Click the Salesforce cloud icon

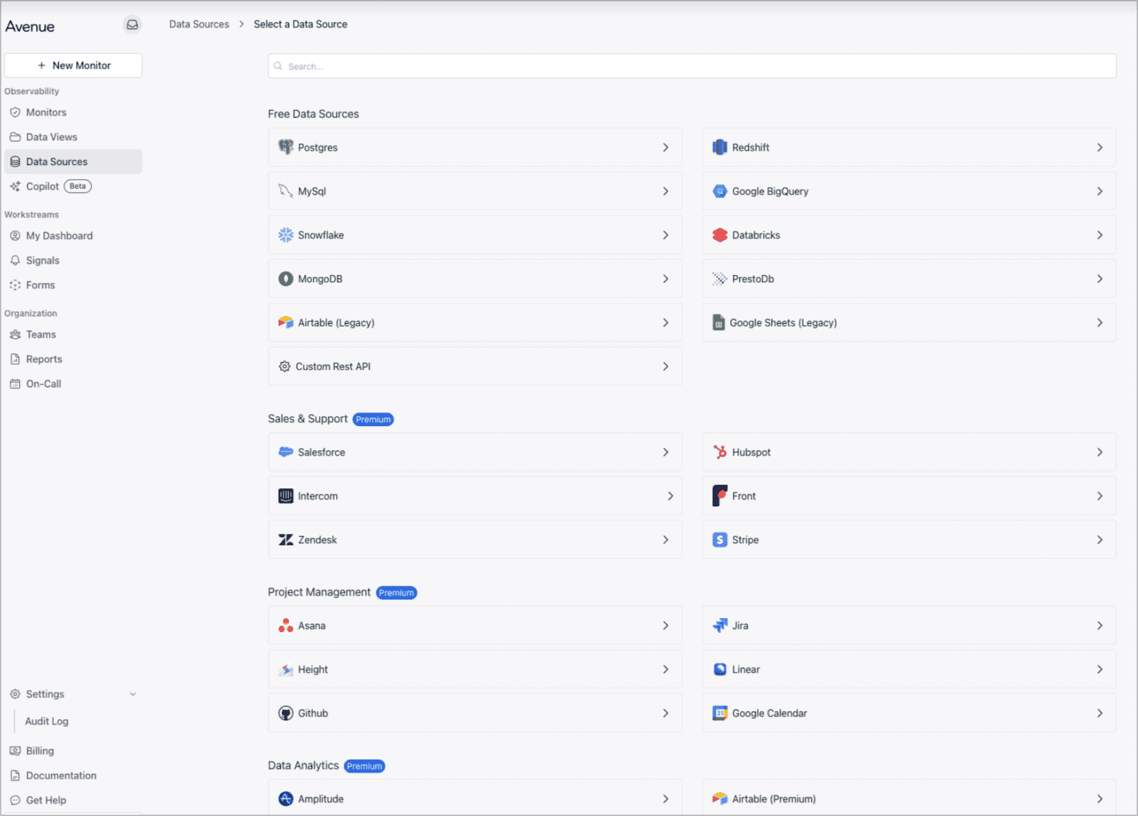pyautogui.click(x=286, y=452)
